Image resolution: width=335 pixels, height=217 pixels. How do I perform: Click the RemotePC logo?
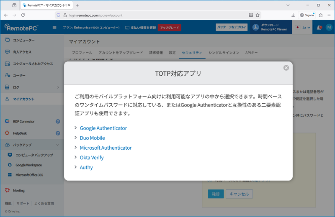(21, 27)
